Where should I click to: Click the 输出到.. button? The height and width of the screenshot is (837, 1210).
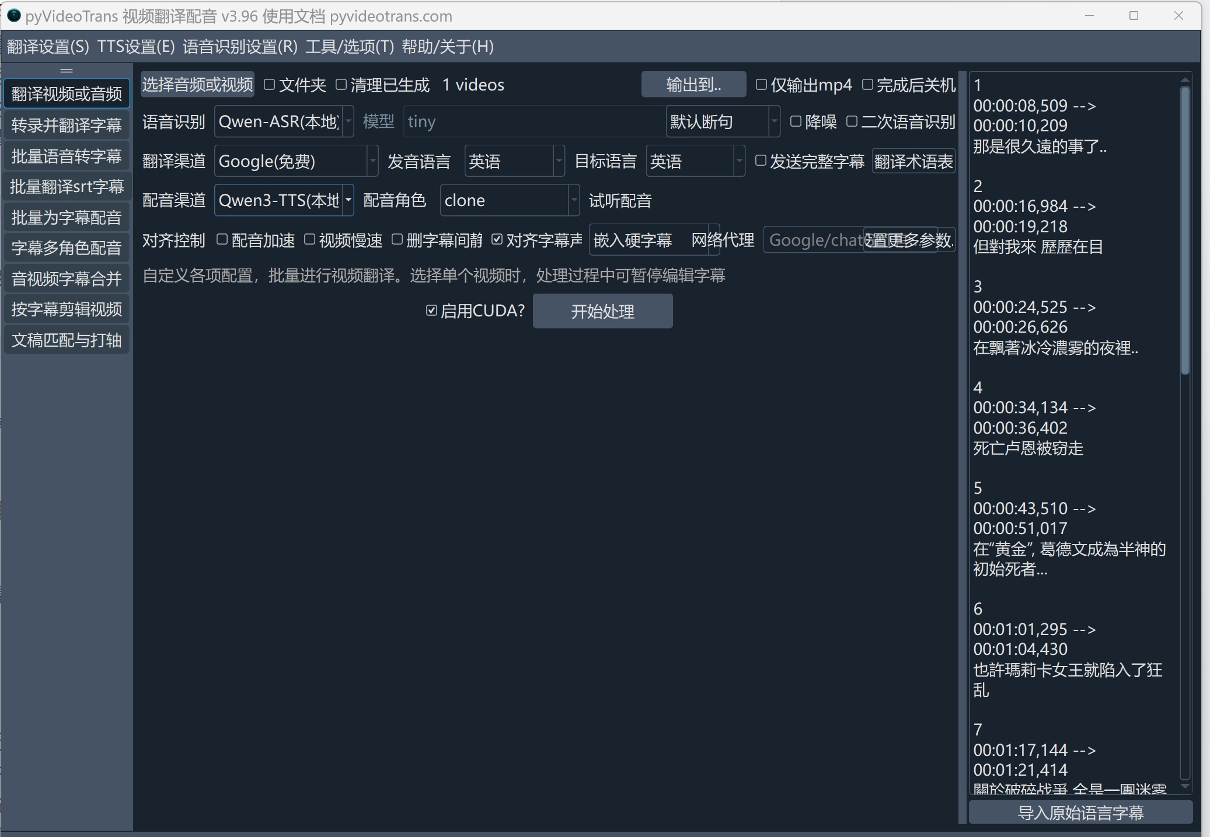click(693, 84)
